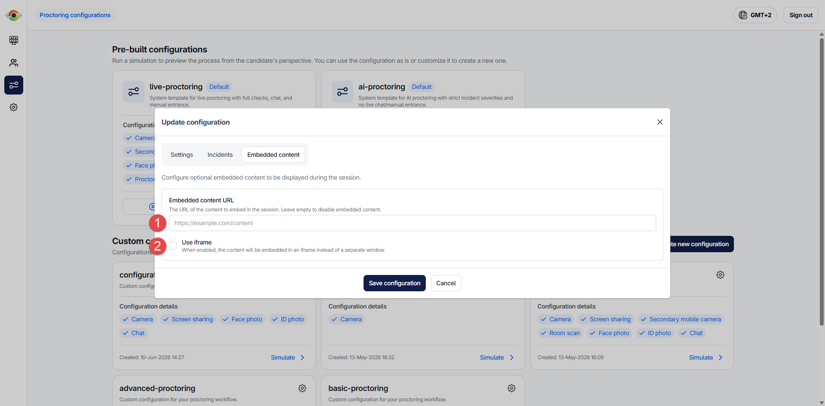
Task: Click the Room scan chip
Action: 560,333
